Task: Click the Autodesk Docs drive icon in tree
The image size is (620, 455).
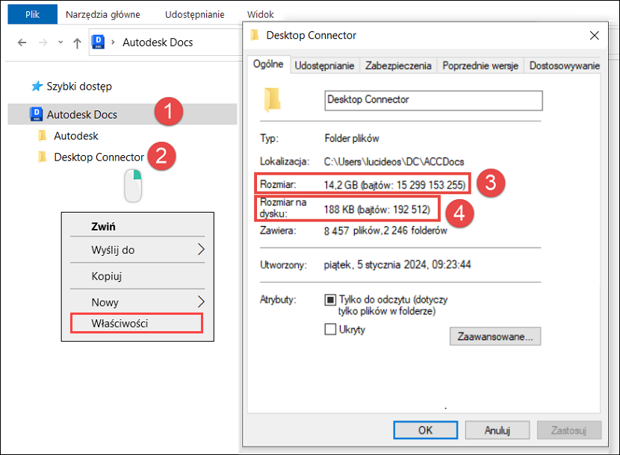Action: [x=37, y=114]
